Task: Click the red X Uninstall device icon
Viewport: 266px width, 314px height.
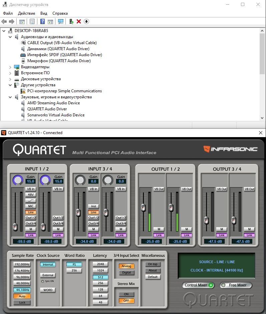Action: (x=79, y=21)
